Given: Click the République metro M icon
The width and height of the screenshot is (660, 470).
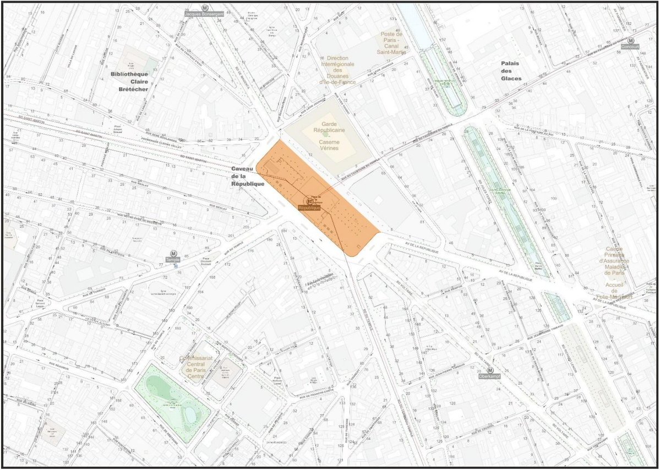Looking at the screenshot, I should 310,202.
